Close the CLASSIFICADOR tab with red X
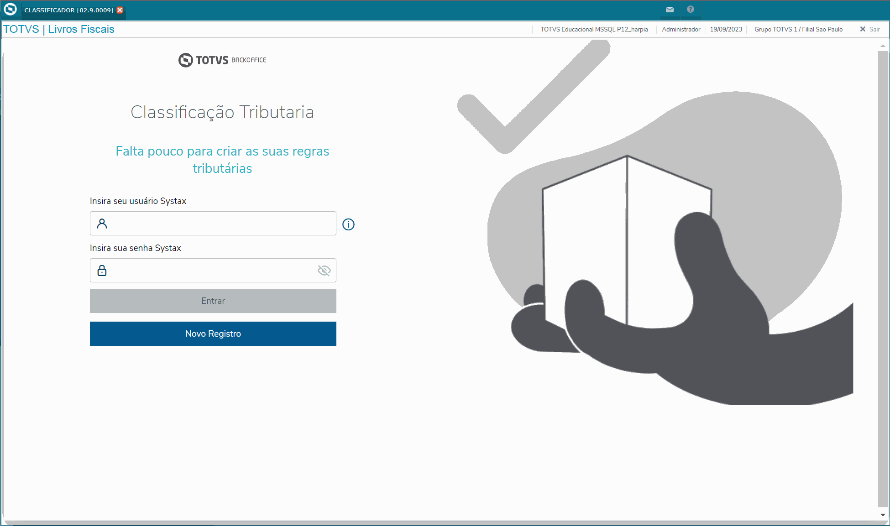 click(x=120, y=10)
